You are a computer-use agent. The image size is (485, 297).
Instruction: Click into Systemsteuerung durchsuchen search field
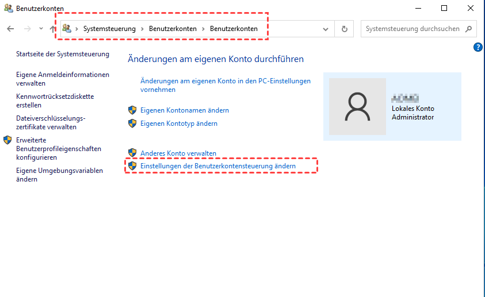(411, 29)
